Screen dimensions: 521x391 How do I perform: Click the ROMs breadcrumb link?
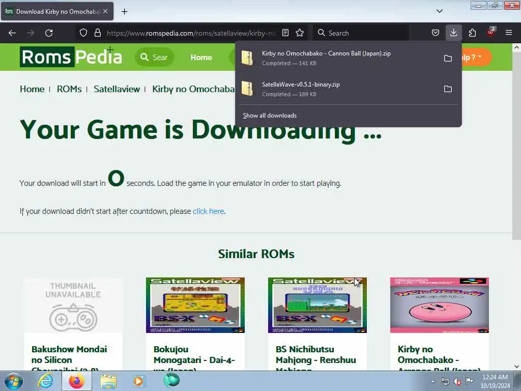[69, 89]
